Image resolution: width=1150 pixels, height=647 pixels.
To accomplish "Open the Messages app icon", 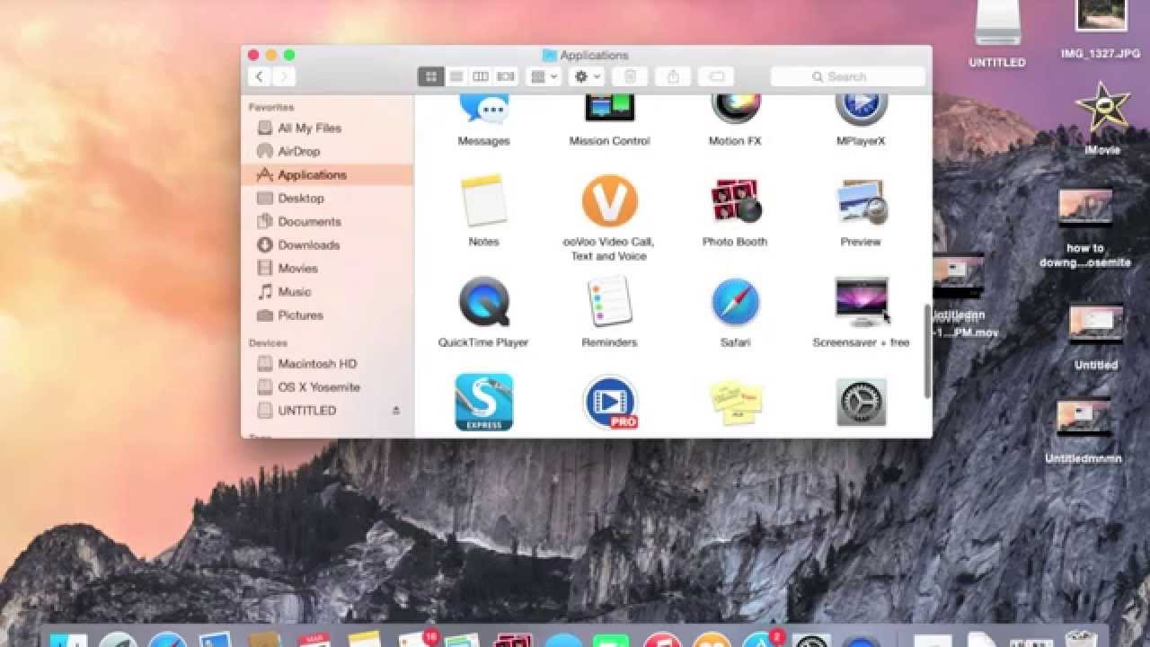I will click(x=484, y=109).
